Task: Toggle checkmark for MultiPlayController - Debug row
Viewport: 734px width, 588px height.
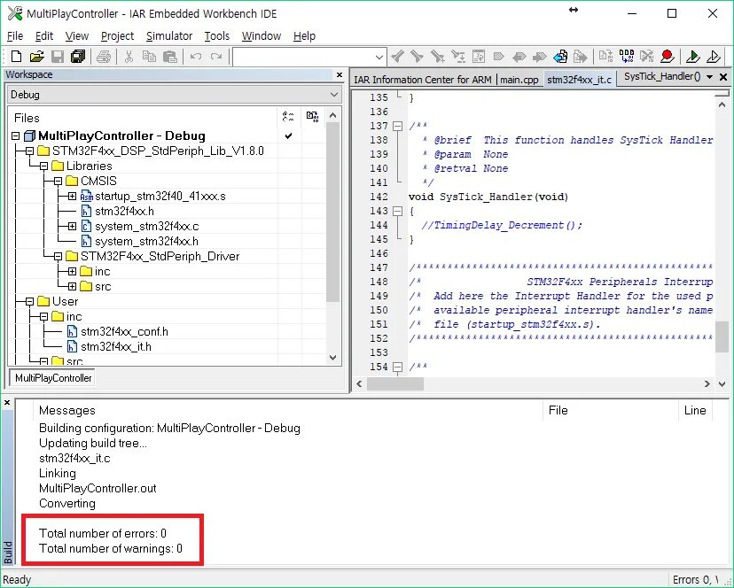Action: pos(288,135)
